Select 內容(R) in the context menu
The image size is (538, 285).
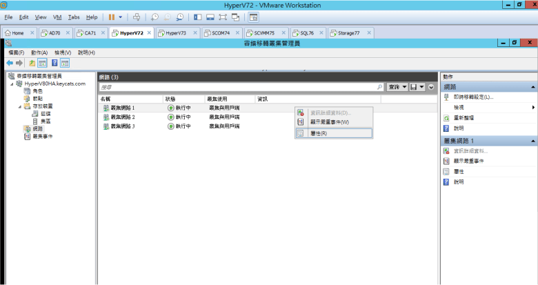point(319,133)
